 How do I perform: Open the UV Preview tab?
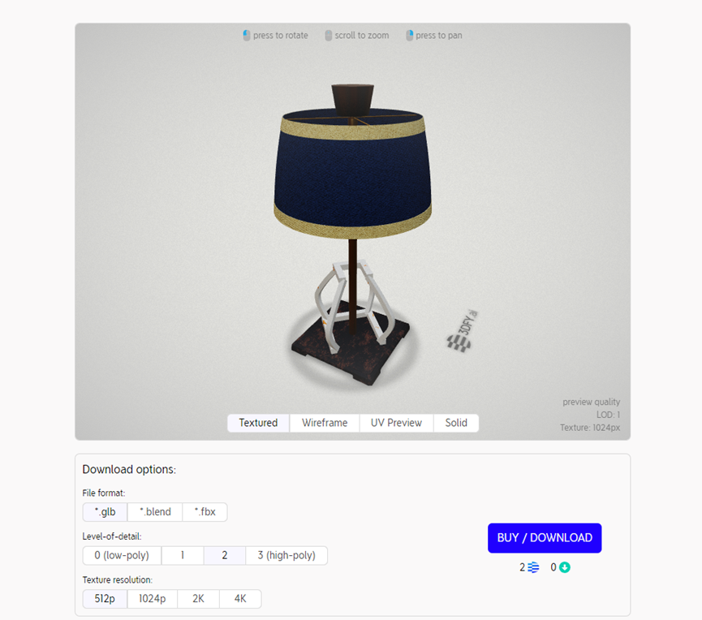pyautogui.click(x=396, y=423)
